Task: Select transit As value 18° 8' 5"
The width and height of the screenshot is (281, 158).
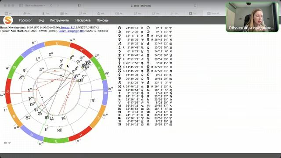Action: click(x=162, y=90)
